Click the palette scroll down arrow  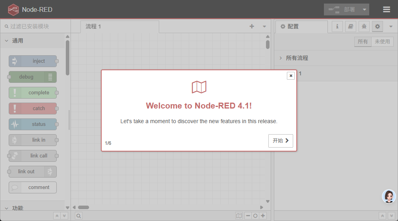click(x=67, y=208)
